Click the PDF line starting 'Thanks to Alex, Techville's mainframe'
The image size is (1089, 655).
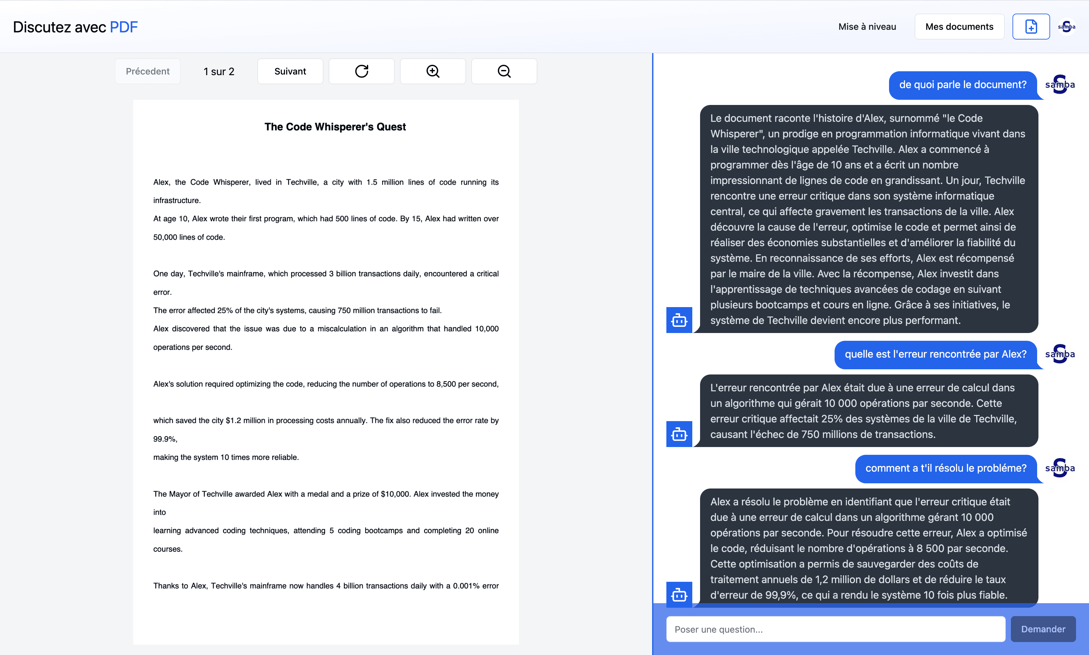(x=325, y=586)
